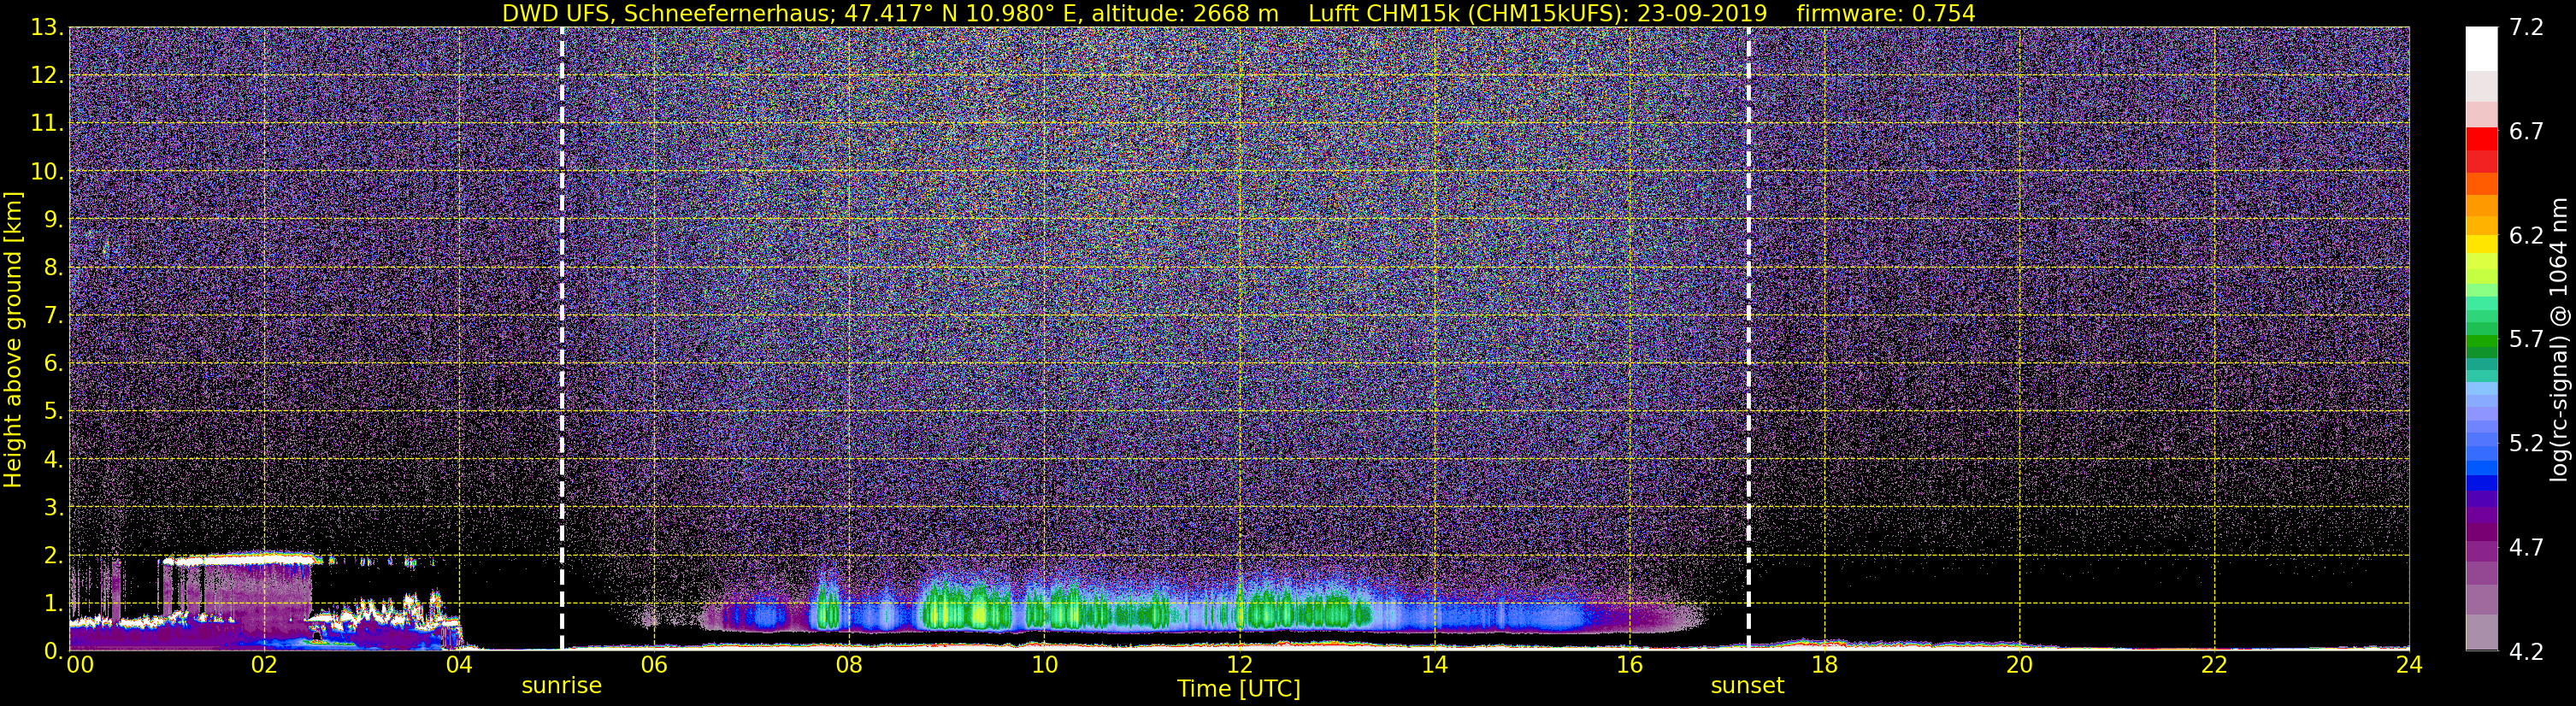Click the "firmware: 0.754" text in title

pos(1885,13)
